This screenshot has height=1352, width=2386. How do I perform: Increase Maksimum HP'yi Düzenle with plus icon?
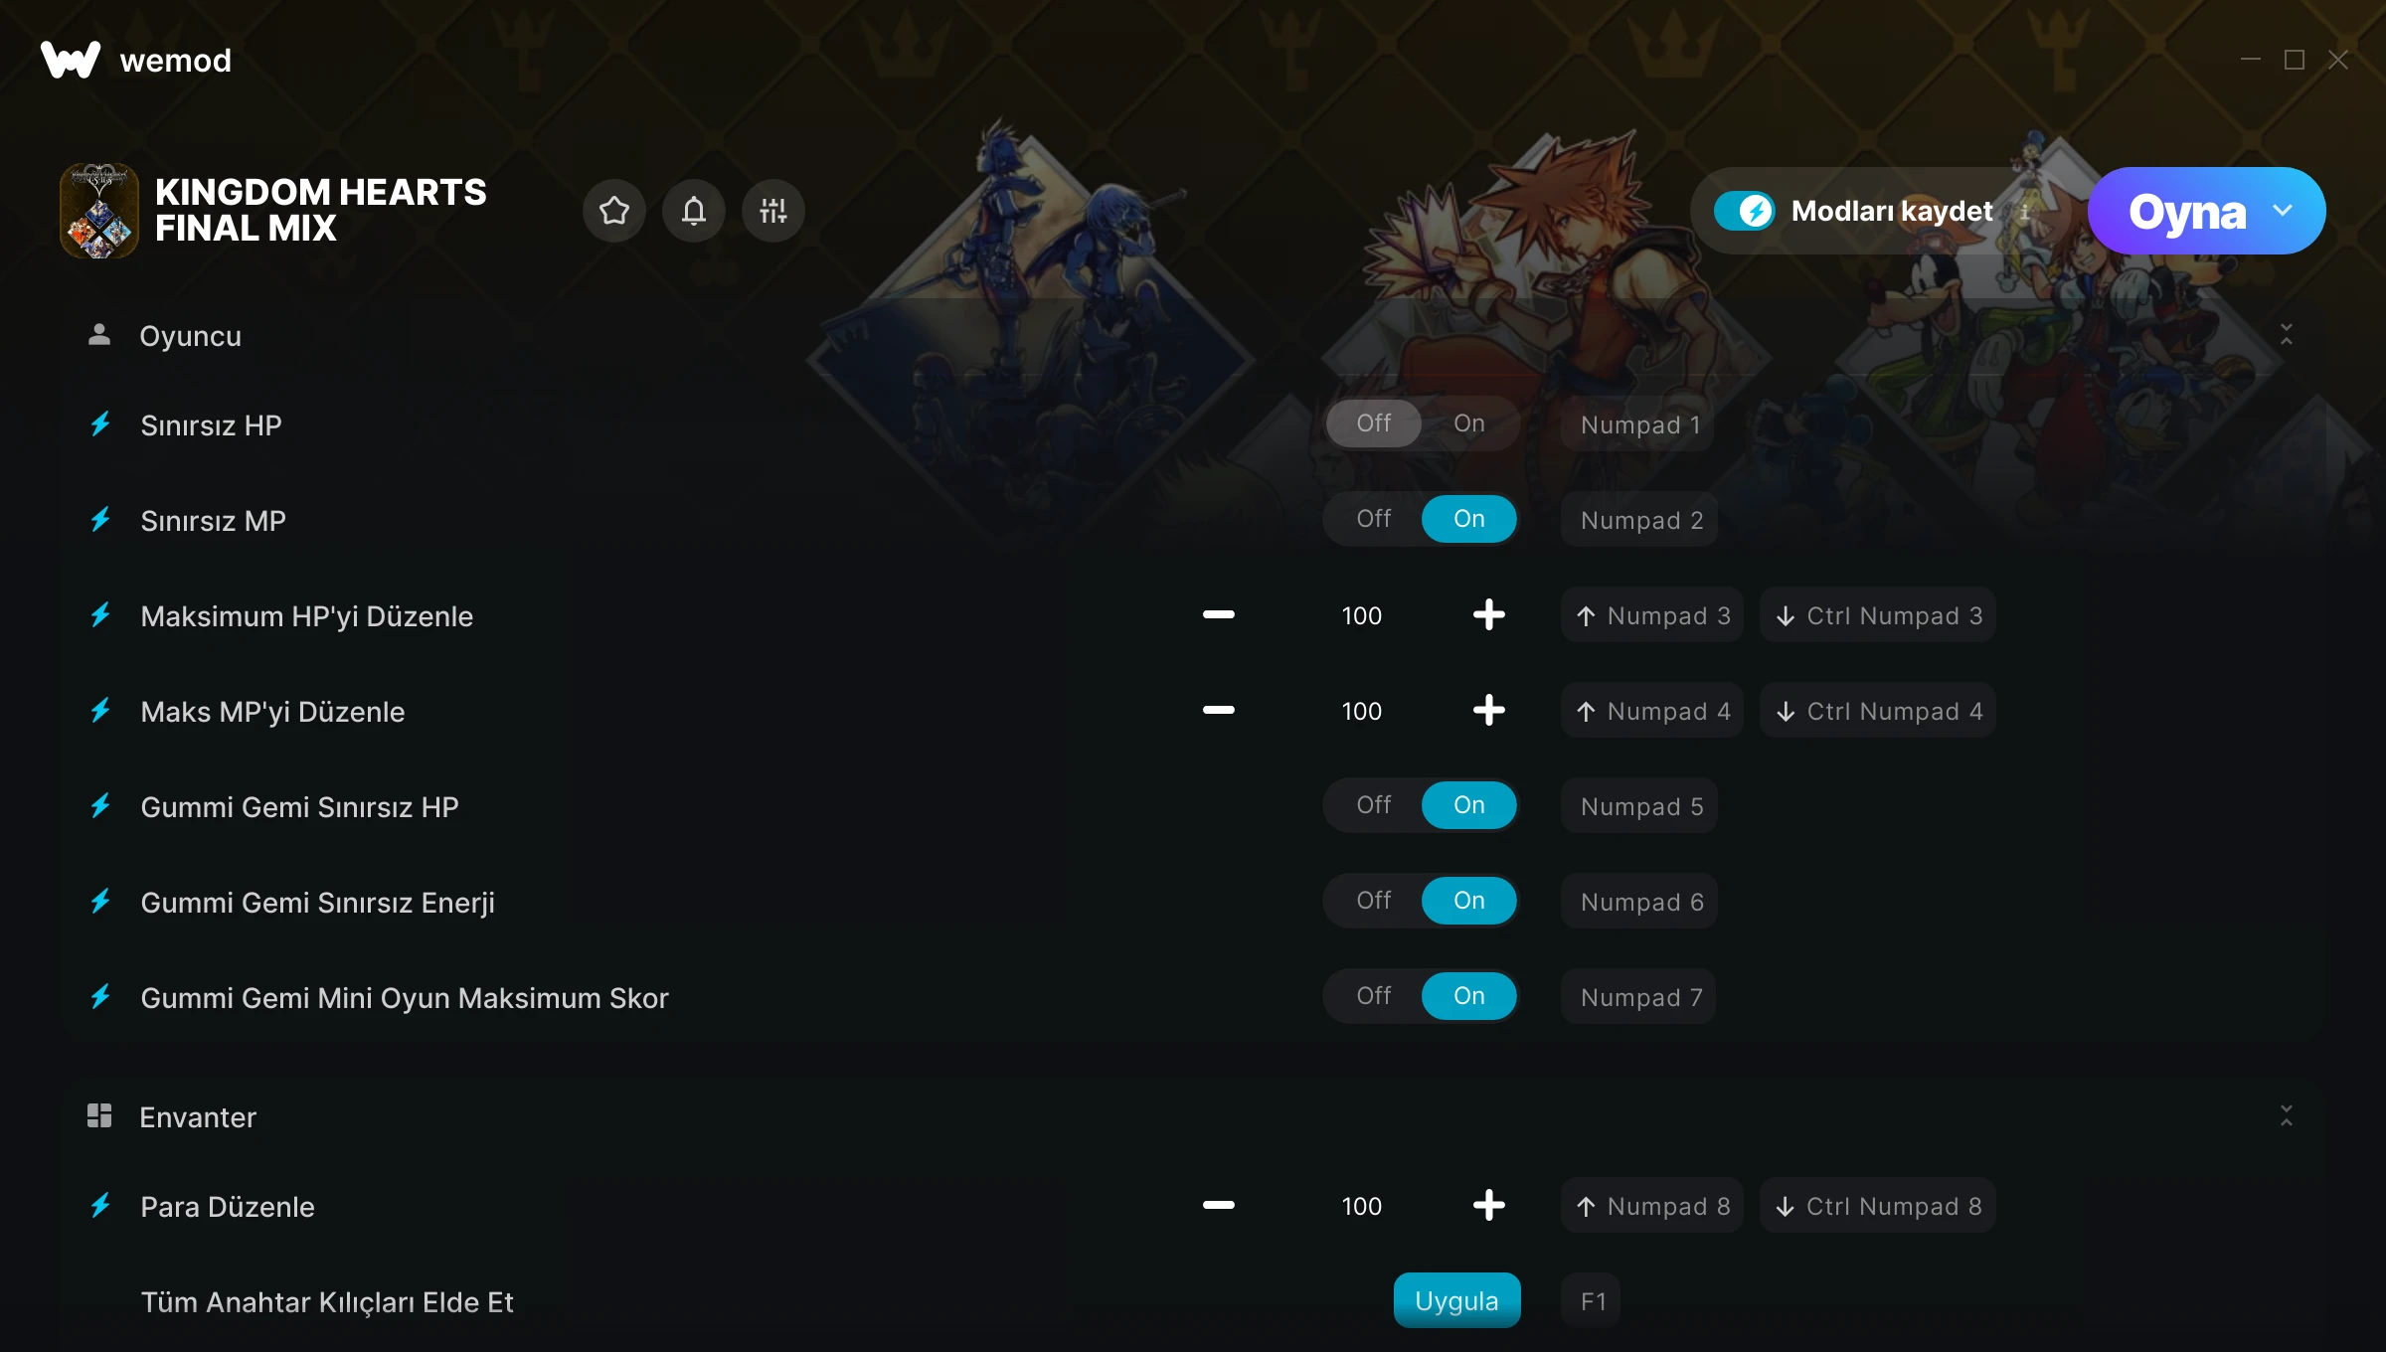pos(1488,615)
